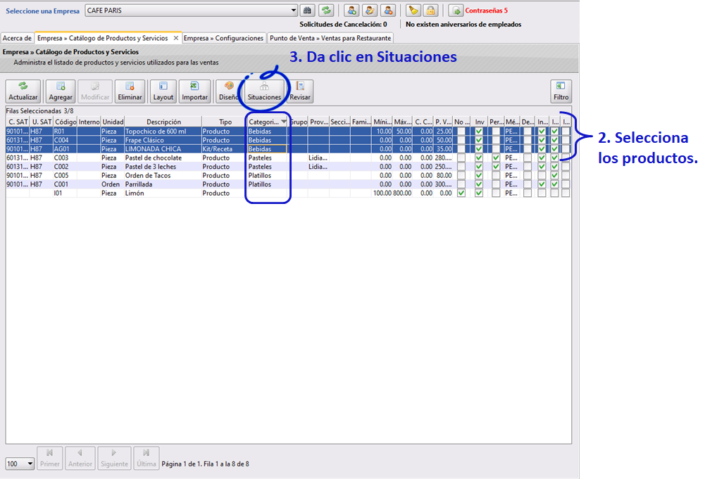The image size is (705, 479).
Task: Click the export arrow icon beside Contraseñas
Action: pyautogui.click(x=456, y=11)
